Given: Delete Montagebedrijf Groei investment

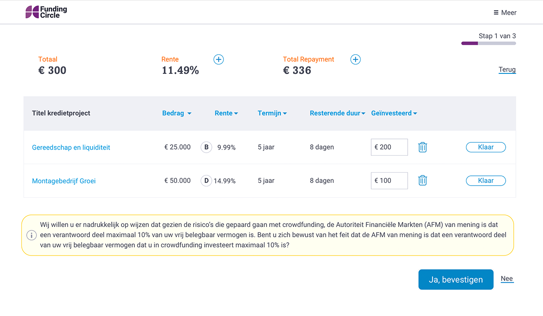Looking at the screenshot, I should (x=422, y=181).
